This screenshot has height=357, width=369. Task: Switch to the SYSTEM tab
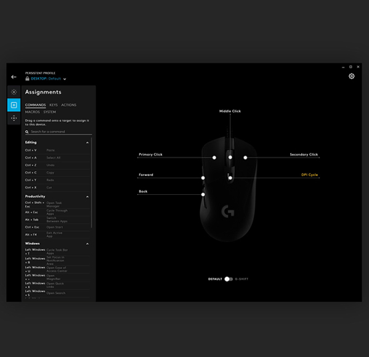[x=50, y=112]
